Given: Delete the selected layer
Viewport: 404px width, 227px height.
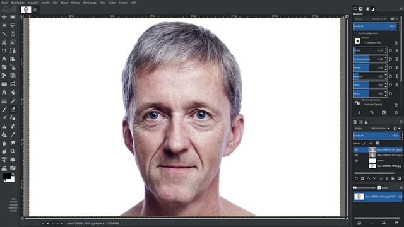Looking at the screenshot, I should click(x=400, y=178).
